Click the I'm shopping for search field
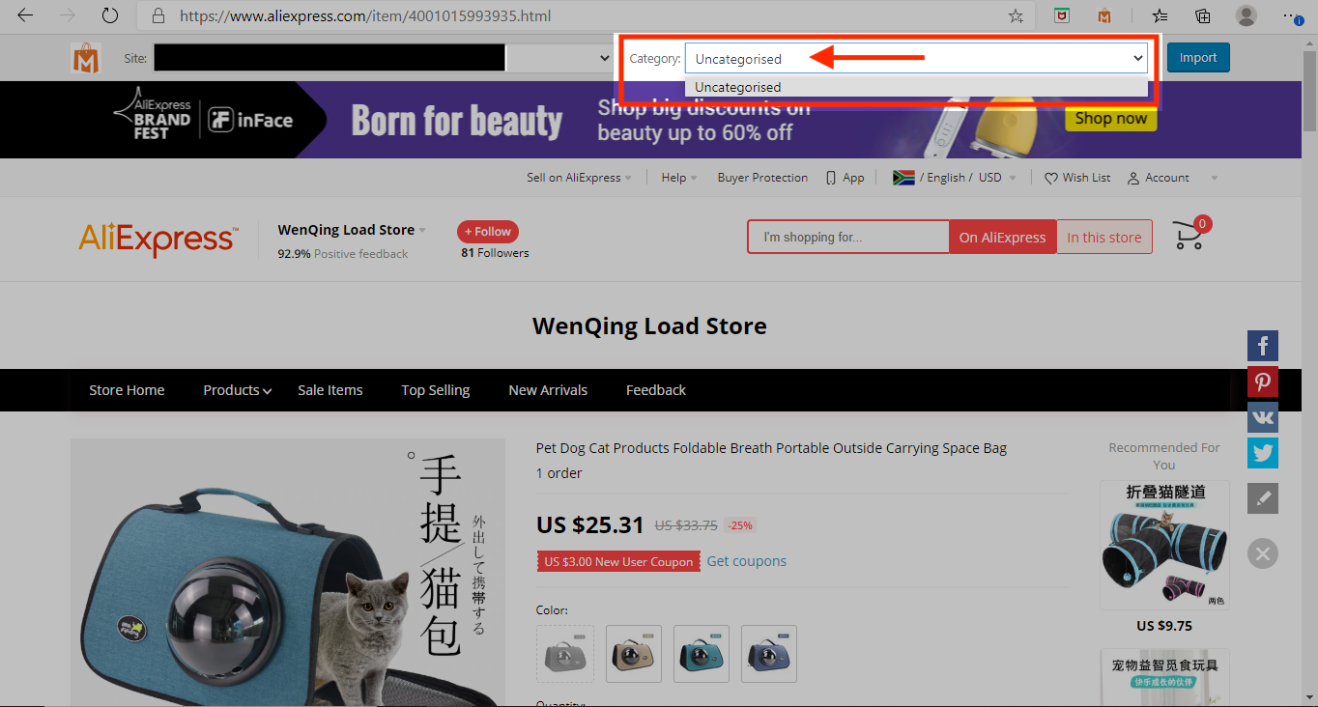 pyautogui.click(x=848, y=238)
